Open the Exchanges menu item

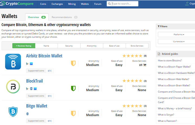click(x=57, y=4)
